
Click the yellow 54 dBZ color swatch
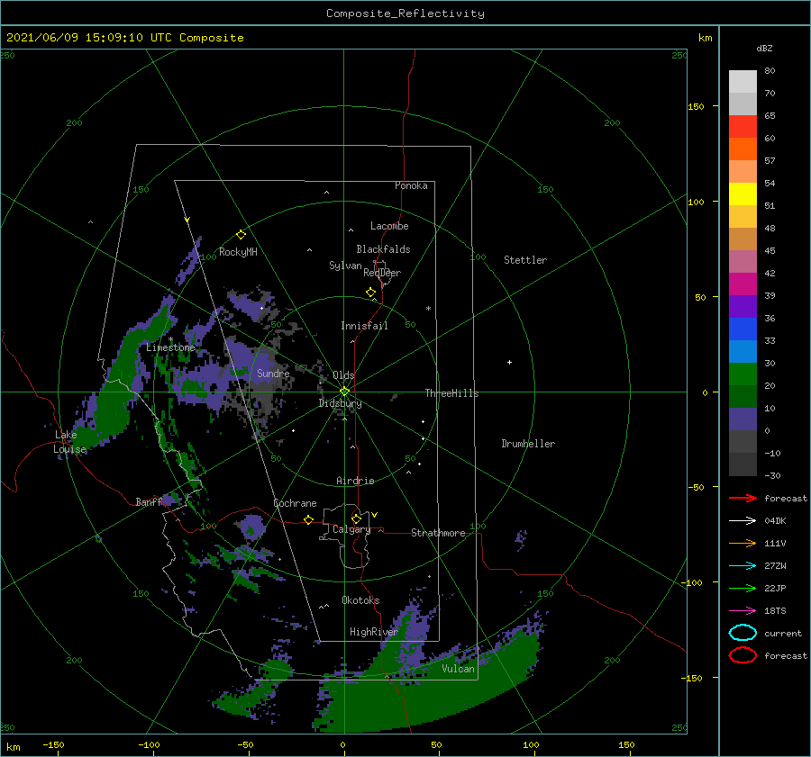coord(743,194)
